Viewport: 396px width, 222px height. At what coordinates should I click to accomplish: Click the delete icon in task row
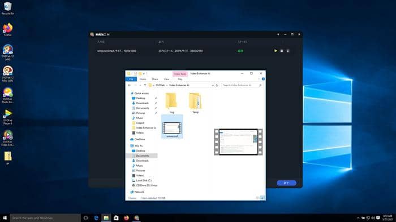click(287, 51)
